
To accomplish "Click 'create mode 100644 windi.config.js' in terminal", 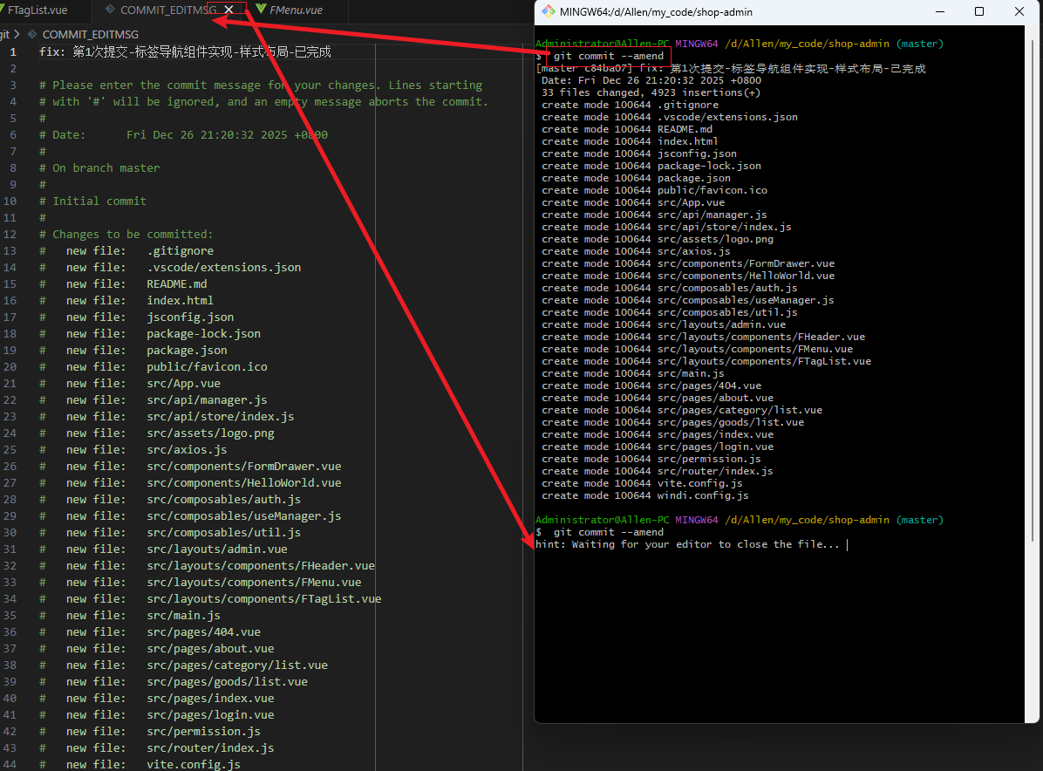I will (645, 495).
